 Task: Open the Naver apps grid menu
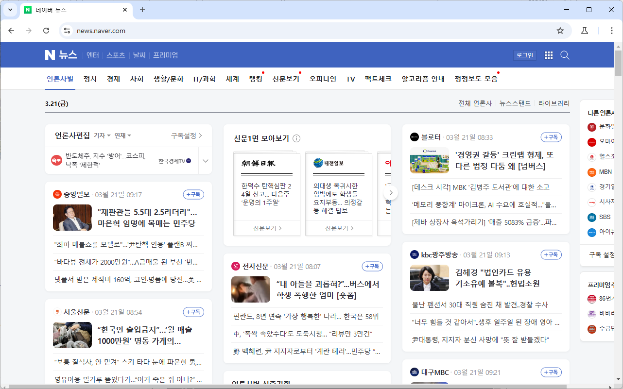click(x=549, y=55)
